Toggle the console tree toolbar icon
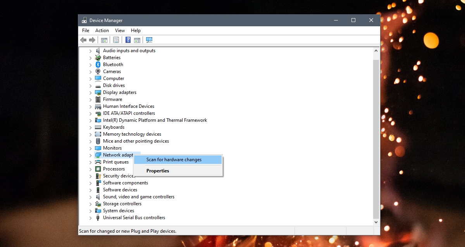Image resolution: width=465 pixels, height=247 pixels. tap(104, 40)
